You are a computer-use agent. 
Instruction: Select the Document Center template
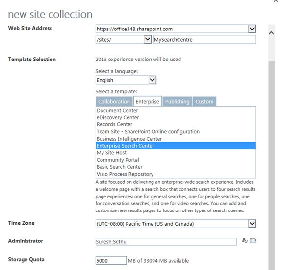pos(176,110)
